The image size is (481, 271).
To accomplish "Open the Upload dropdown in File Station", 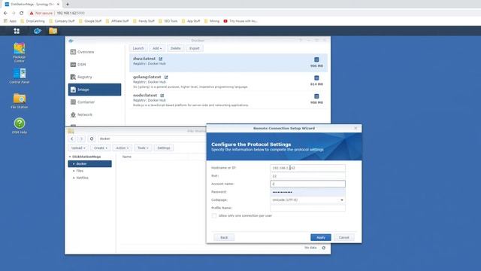I will [78, 148].
